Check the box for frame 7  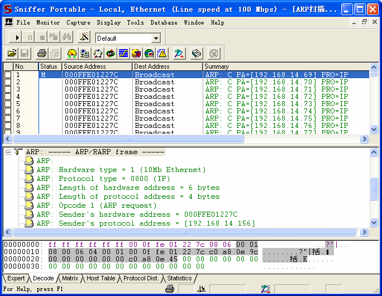pyautogui.click(x=8, y=118)
